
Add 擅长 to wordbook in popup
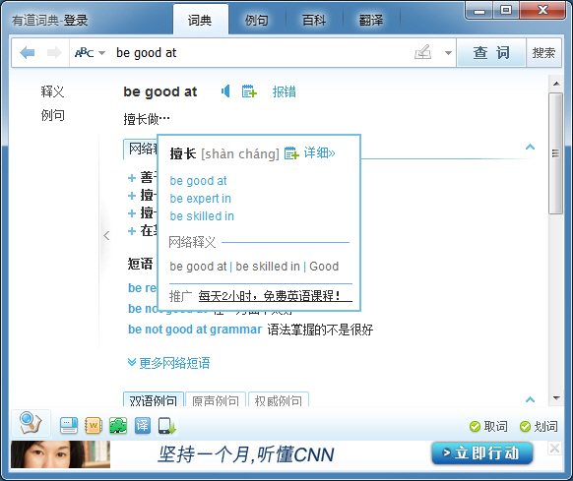click(x=291, y=153)
